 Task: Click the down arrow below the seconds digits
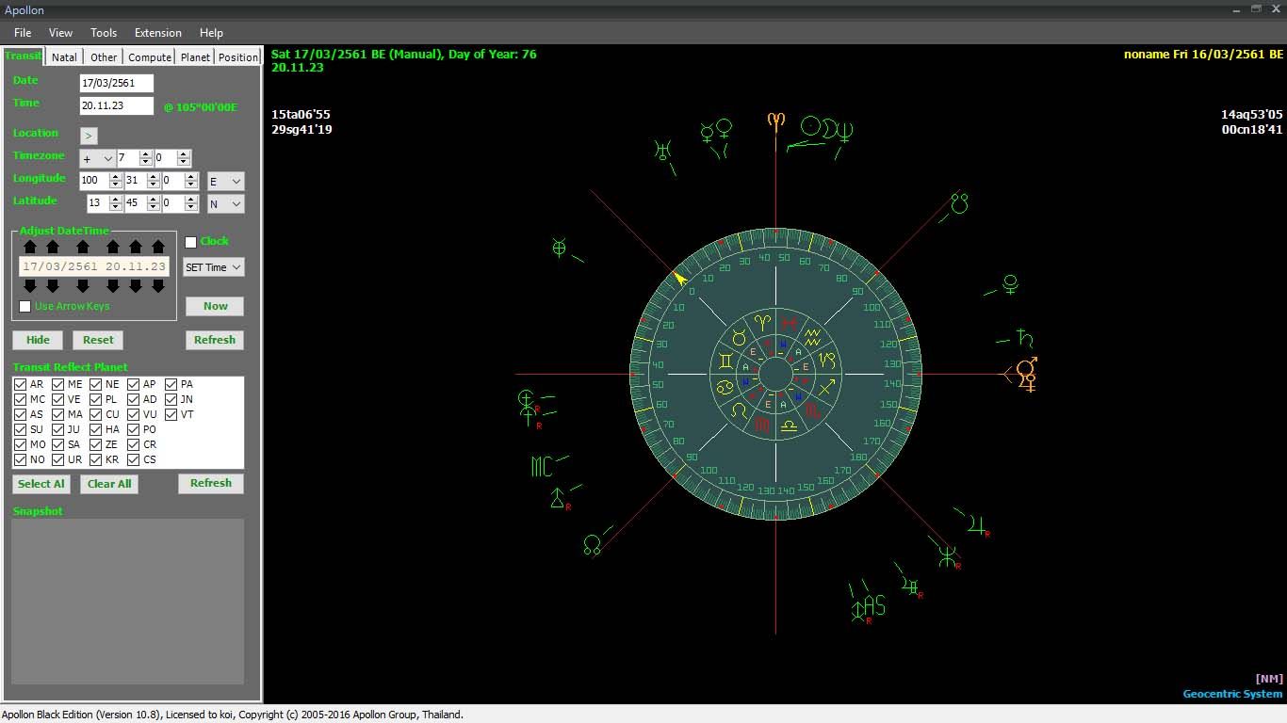tap(158, 285)
